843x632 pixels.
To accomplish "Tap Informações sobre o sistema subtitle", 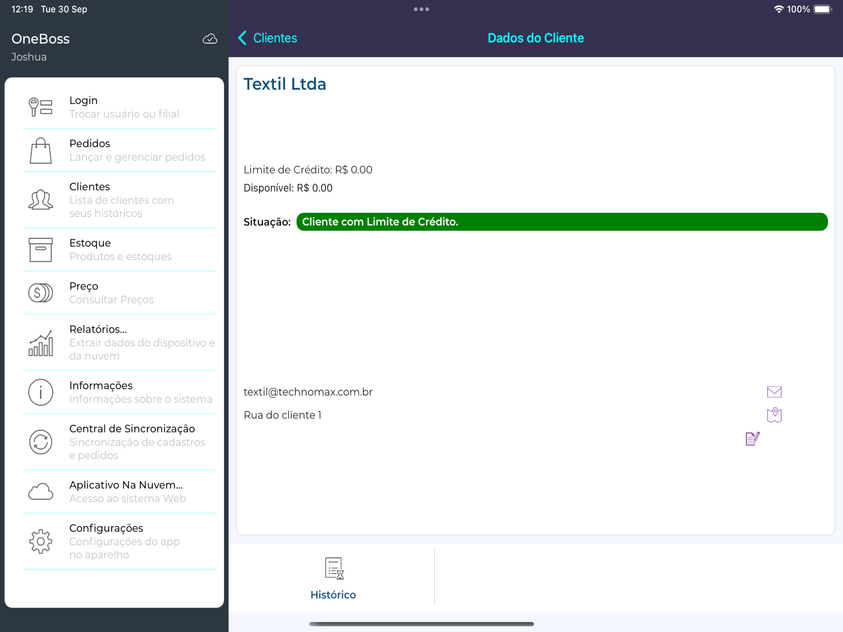I will (x=141, y=399).
